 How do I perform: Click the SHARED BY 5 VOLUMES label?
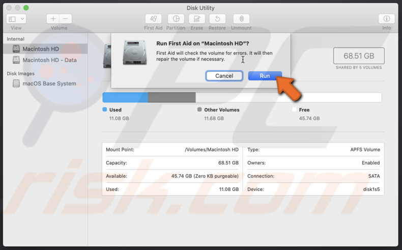click(x=359, y=67)
